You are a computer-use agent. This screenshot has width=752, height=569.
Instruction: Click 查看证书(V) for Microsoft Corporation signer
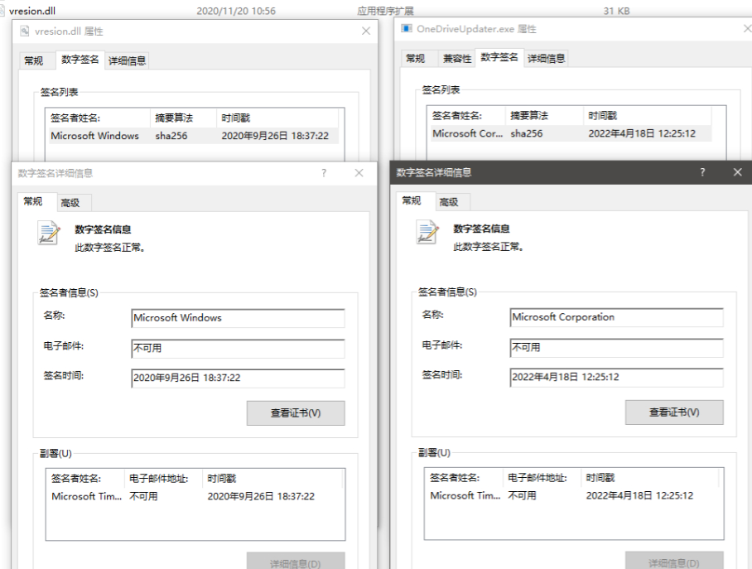[x=673, y=412]
